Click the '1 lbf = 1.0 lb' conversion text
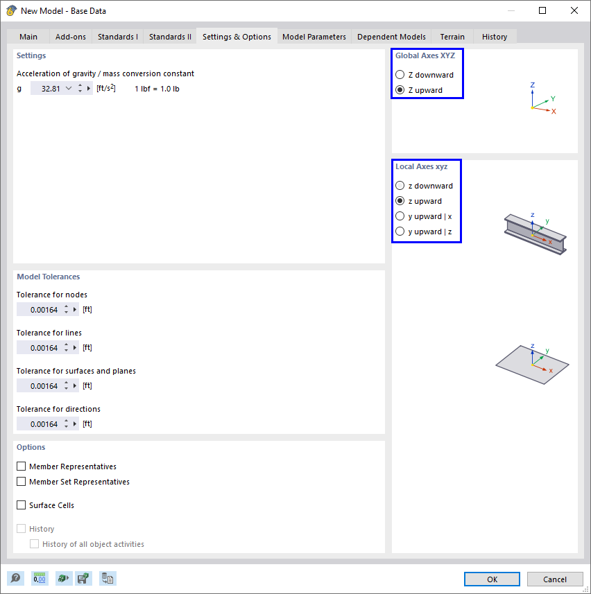This screenshot has width=591, height=594. click(157, 89)
